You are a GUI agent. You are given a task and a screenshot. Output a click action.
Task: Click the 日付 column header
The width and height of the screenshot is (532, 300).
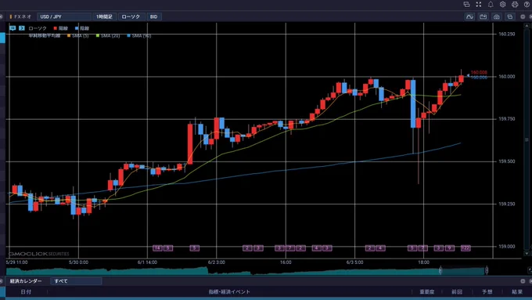click(x=26, y=292)
